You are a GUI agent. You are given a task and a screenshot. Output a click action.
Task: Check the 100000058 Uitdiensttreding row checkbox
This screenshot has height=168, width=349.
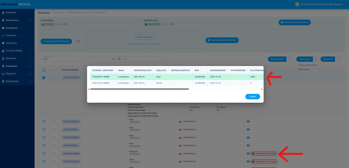(x=44, y=129)
